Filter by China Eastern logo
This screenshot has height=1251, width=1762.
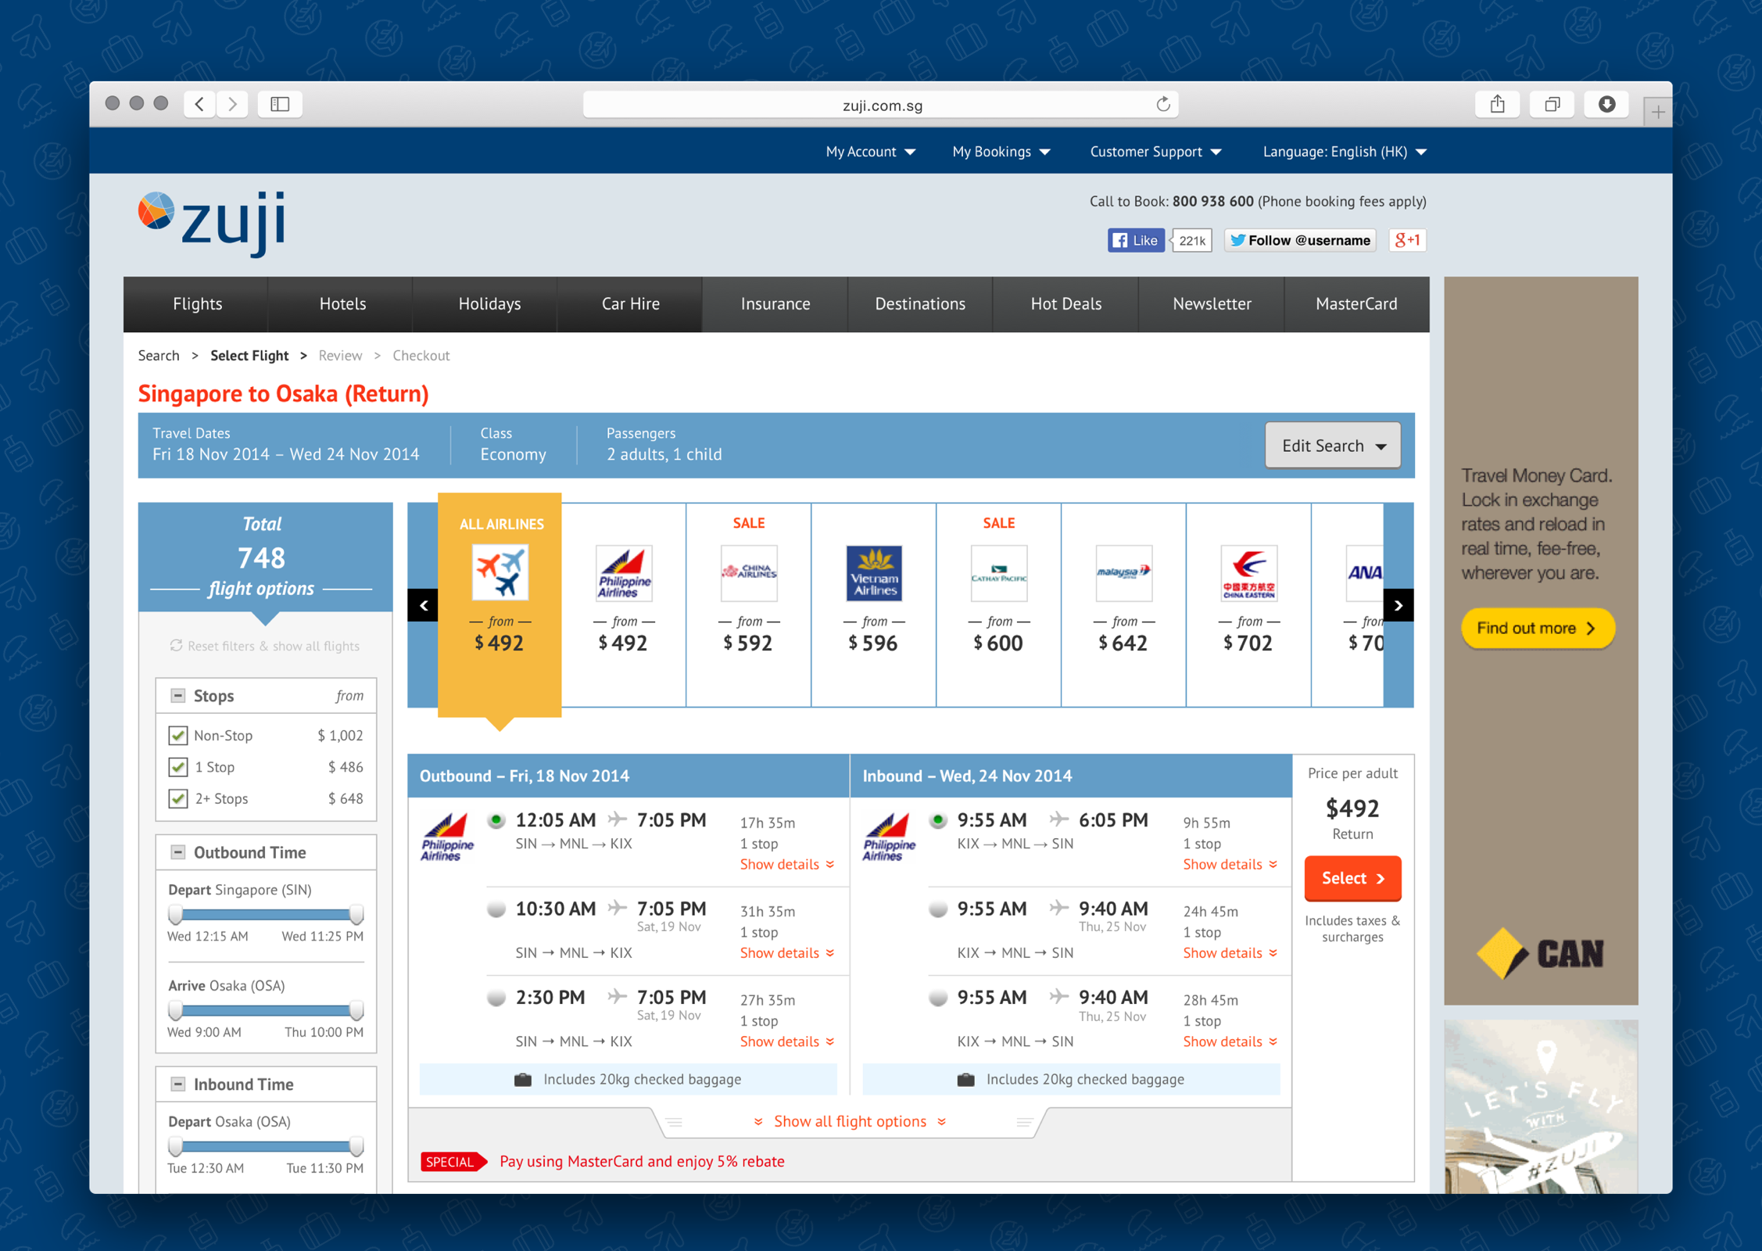coord(1249,572)
